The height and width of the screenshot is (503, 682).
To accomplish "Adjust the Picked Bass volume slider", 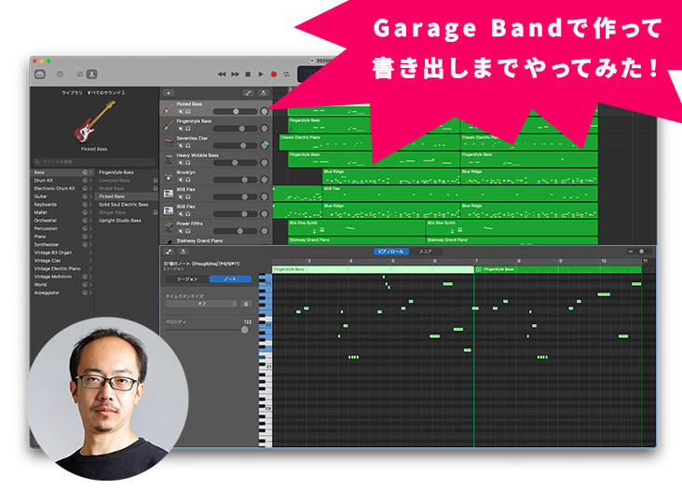I will [235, 111].
